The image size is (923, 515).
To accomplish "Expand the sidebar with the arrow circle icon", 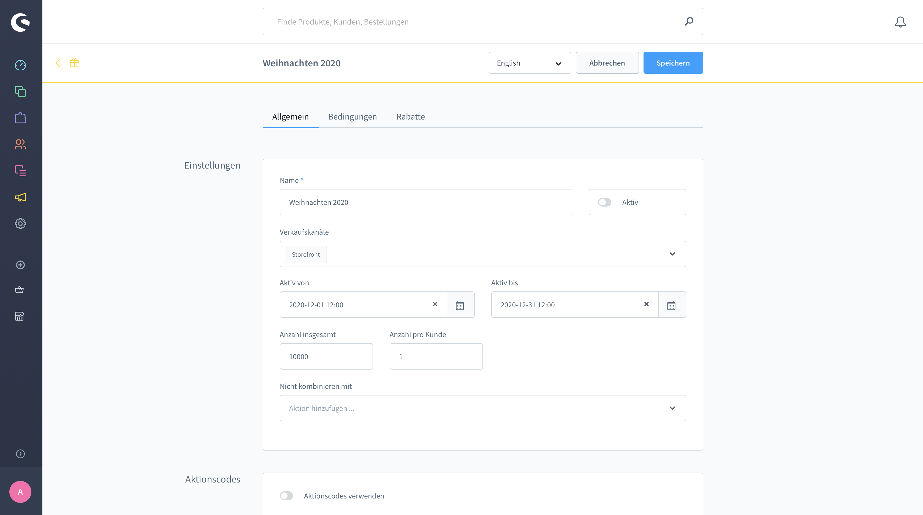I will tap(20, 454).
